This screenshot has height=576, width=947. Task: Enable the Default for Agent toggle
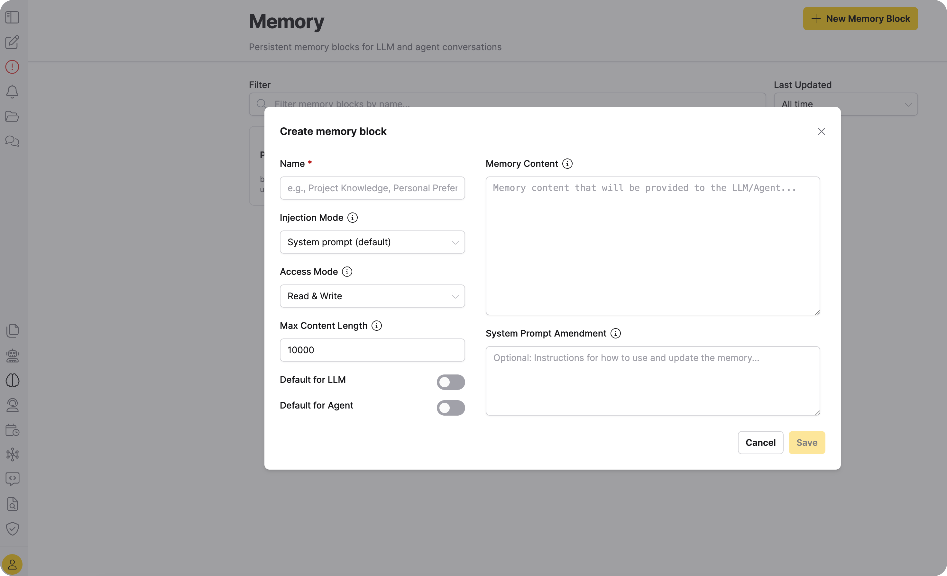click(450, 408)
